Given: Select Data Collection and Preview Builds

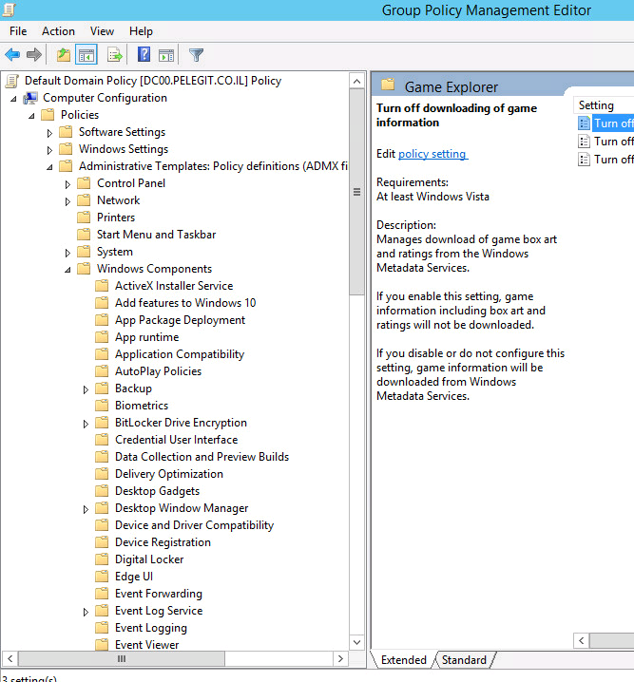Looking at the screenshot, I should pyautogui.click(x=202, y=457).
